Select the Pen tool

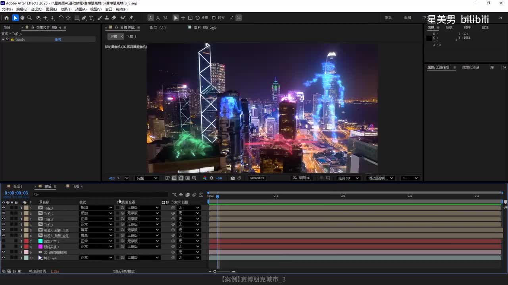click(84, 18)
